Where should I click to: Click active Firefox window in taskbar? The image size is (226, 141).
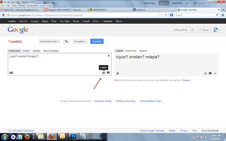click(52, 136)
